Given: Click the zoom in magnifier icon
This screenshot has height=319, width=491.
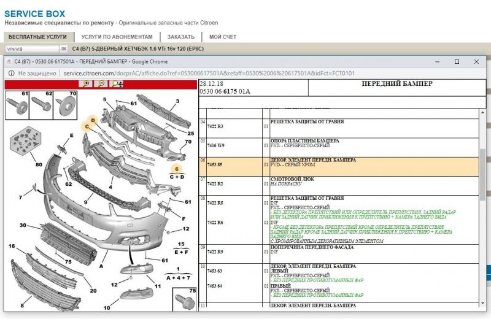Looking at the screenshot, I should 87,84.
